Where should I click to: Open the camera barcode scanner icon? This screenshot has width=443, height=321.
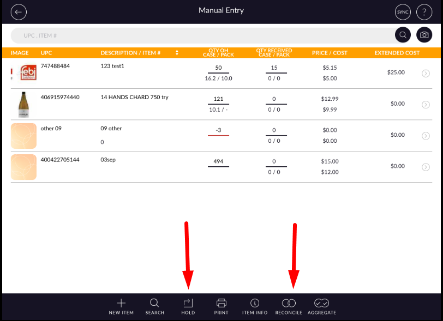pyautogui.click(x=424, y=35)
